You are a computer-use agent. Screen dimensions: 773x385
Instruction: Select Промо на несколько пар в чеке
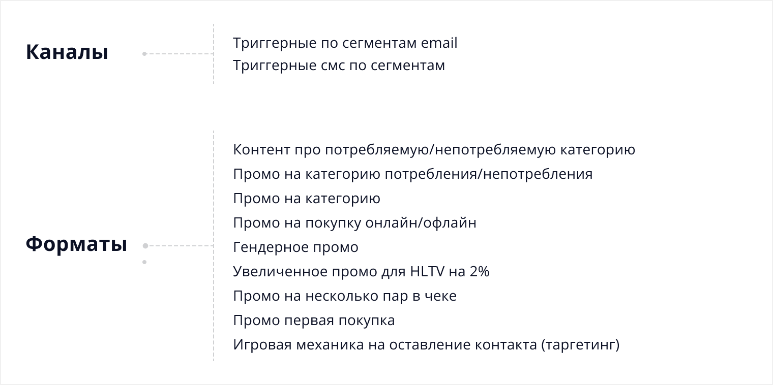[345, 296]
